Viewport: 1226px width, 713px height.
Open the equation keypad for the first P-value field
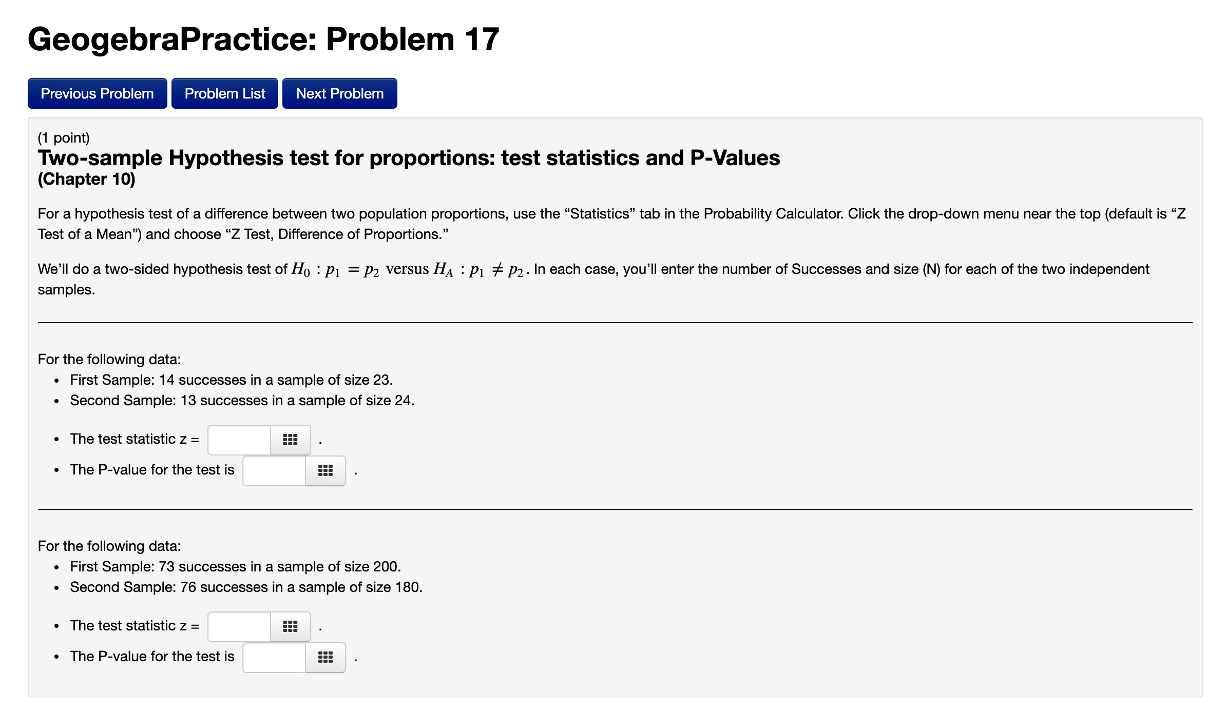tap(325, 470)
